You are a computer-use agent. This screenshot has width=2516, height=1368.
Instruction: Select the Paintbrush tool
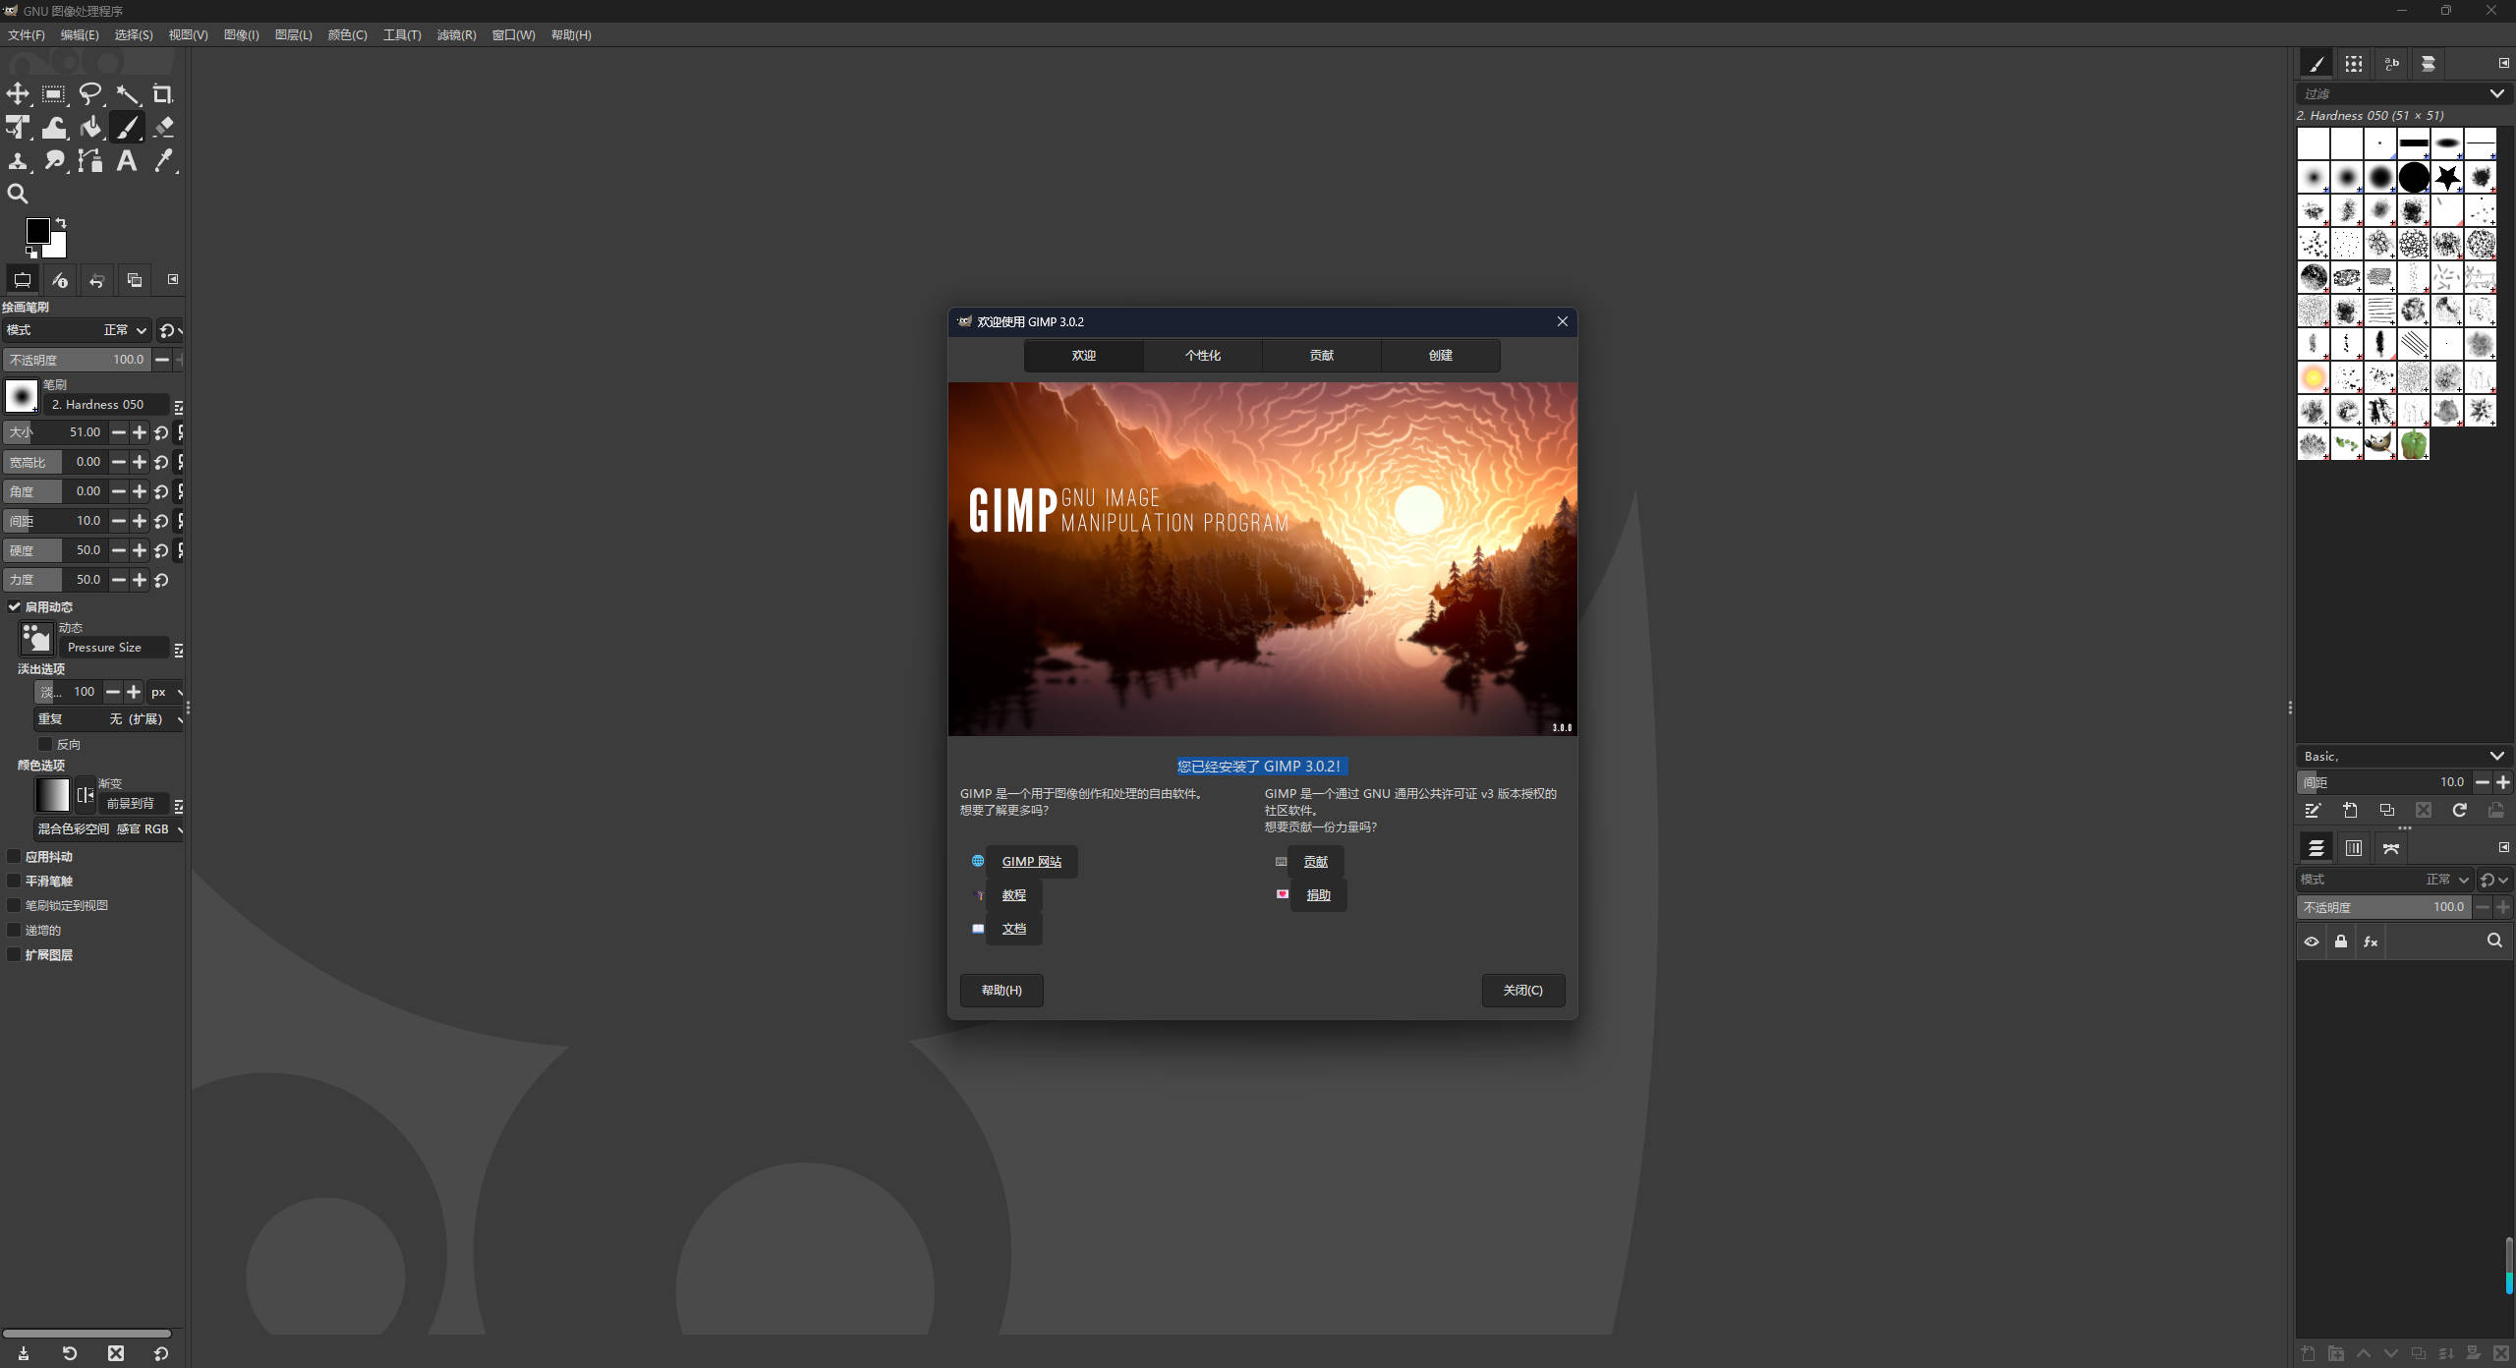[127, 128]
